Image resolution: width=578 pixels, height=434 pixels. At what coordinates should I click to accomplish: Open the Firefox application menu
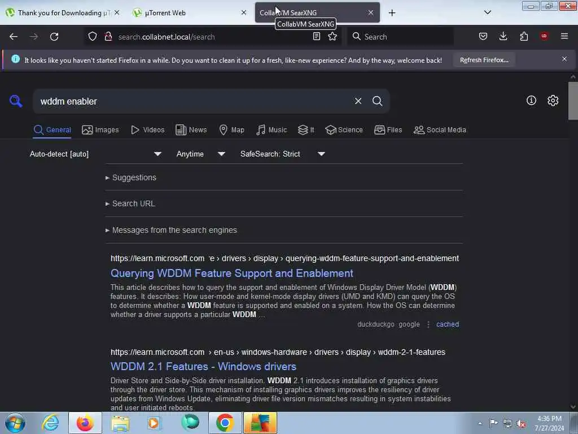(564, 36)
